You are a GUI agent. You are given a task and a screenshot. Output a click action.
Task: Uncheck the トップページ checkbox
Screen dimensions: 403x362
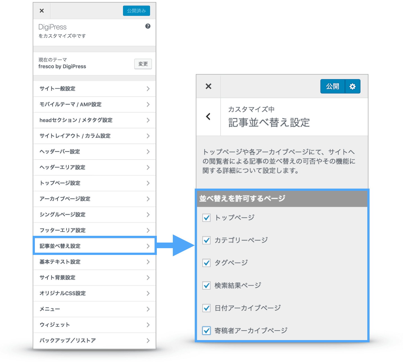pyautogui.click(x=207, y=218)
